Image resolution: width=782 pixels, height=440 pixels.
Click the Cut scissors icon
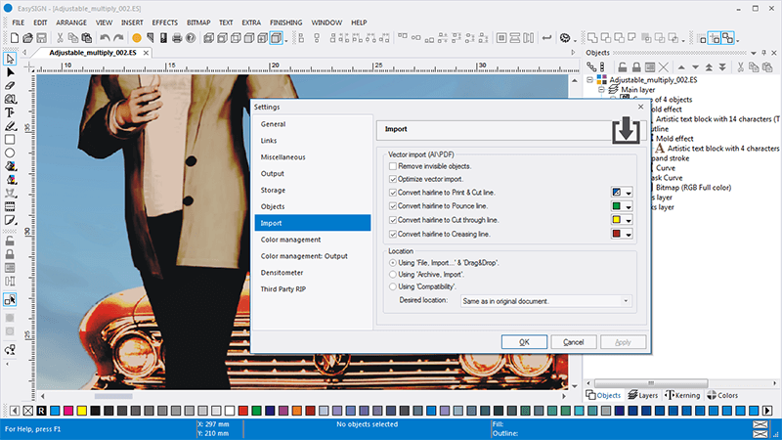click(58, 38)
